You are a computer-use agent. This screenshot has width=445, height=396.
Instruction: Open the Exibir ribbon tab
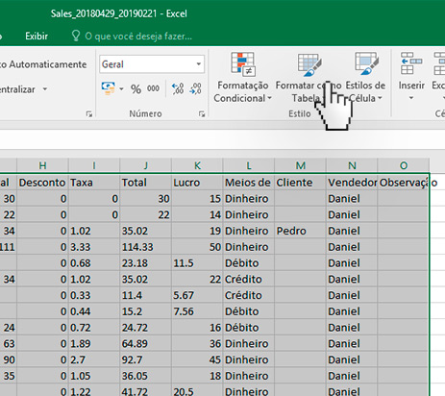coord(37,36)
